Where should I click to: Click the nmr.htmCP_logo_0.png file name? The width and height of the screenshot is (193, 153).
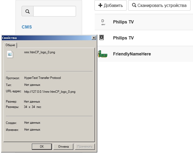coord(40,53)
